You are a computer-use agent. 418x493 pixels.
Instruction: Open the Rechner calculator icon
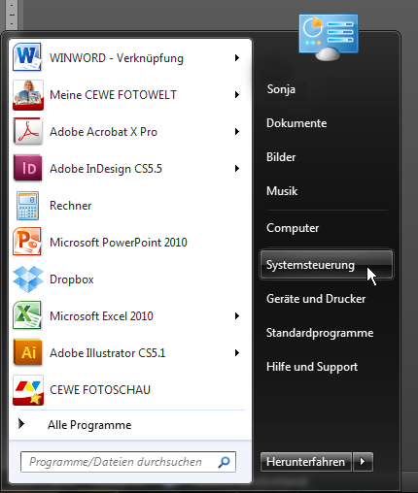pyautogui.click(x=27, y=206)
